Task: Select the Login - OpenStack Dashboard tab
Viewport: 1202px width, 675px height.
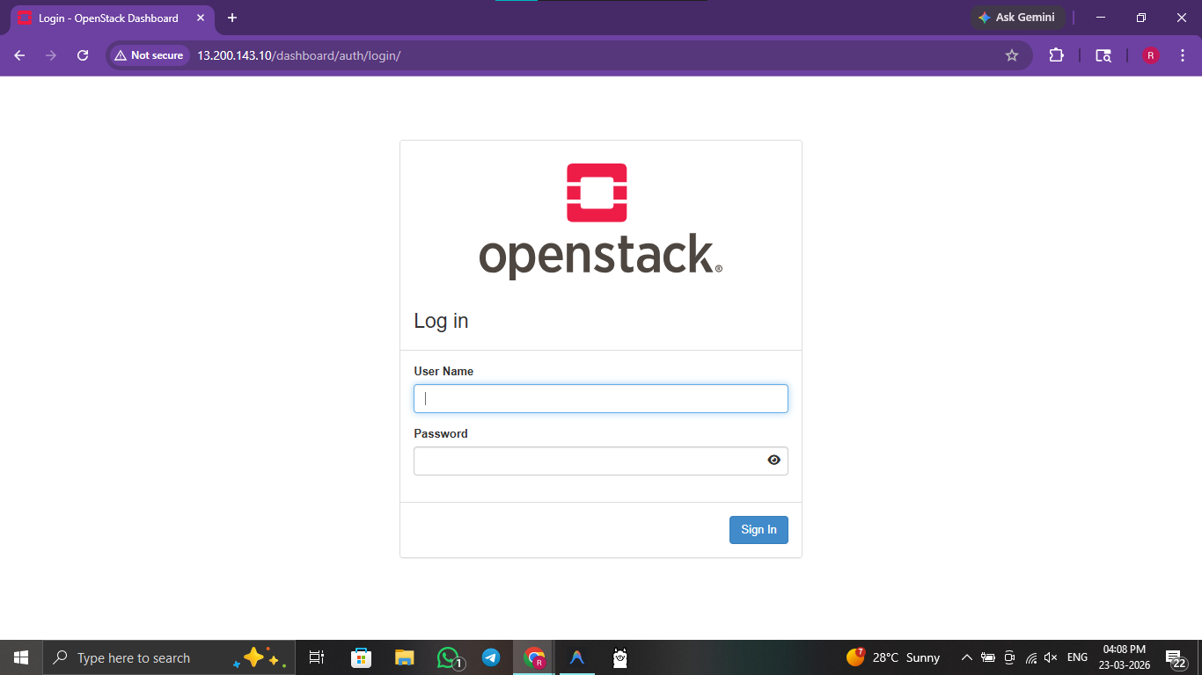Action: tap(109, 18)
